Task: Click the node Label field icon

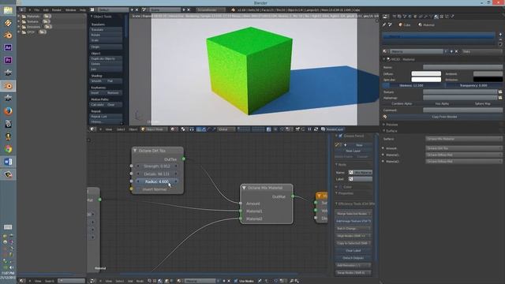Action: point(351,179)
